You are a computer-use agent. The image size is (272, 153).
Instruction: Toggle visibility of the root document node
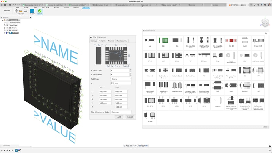pos(6,20)
